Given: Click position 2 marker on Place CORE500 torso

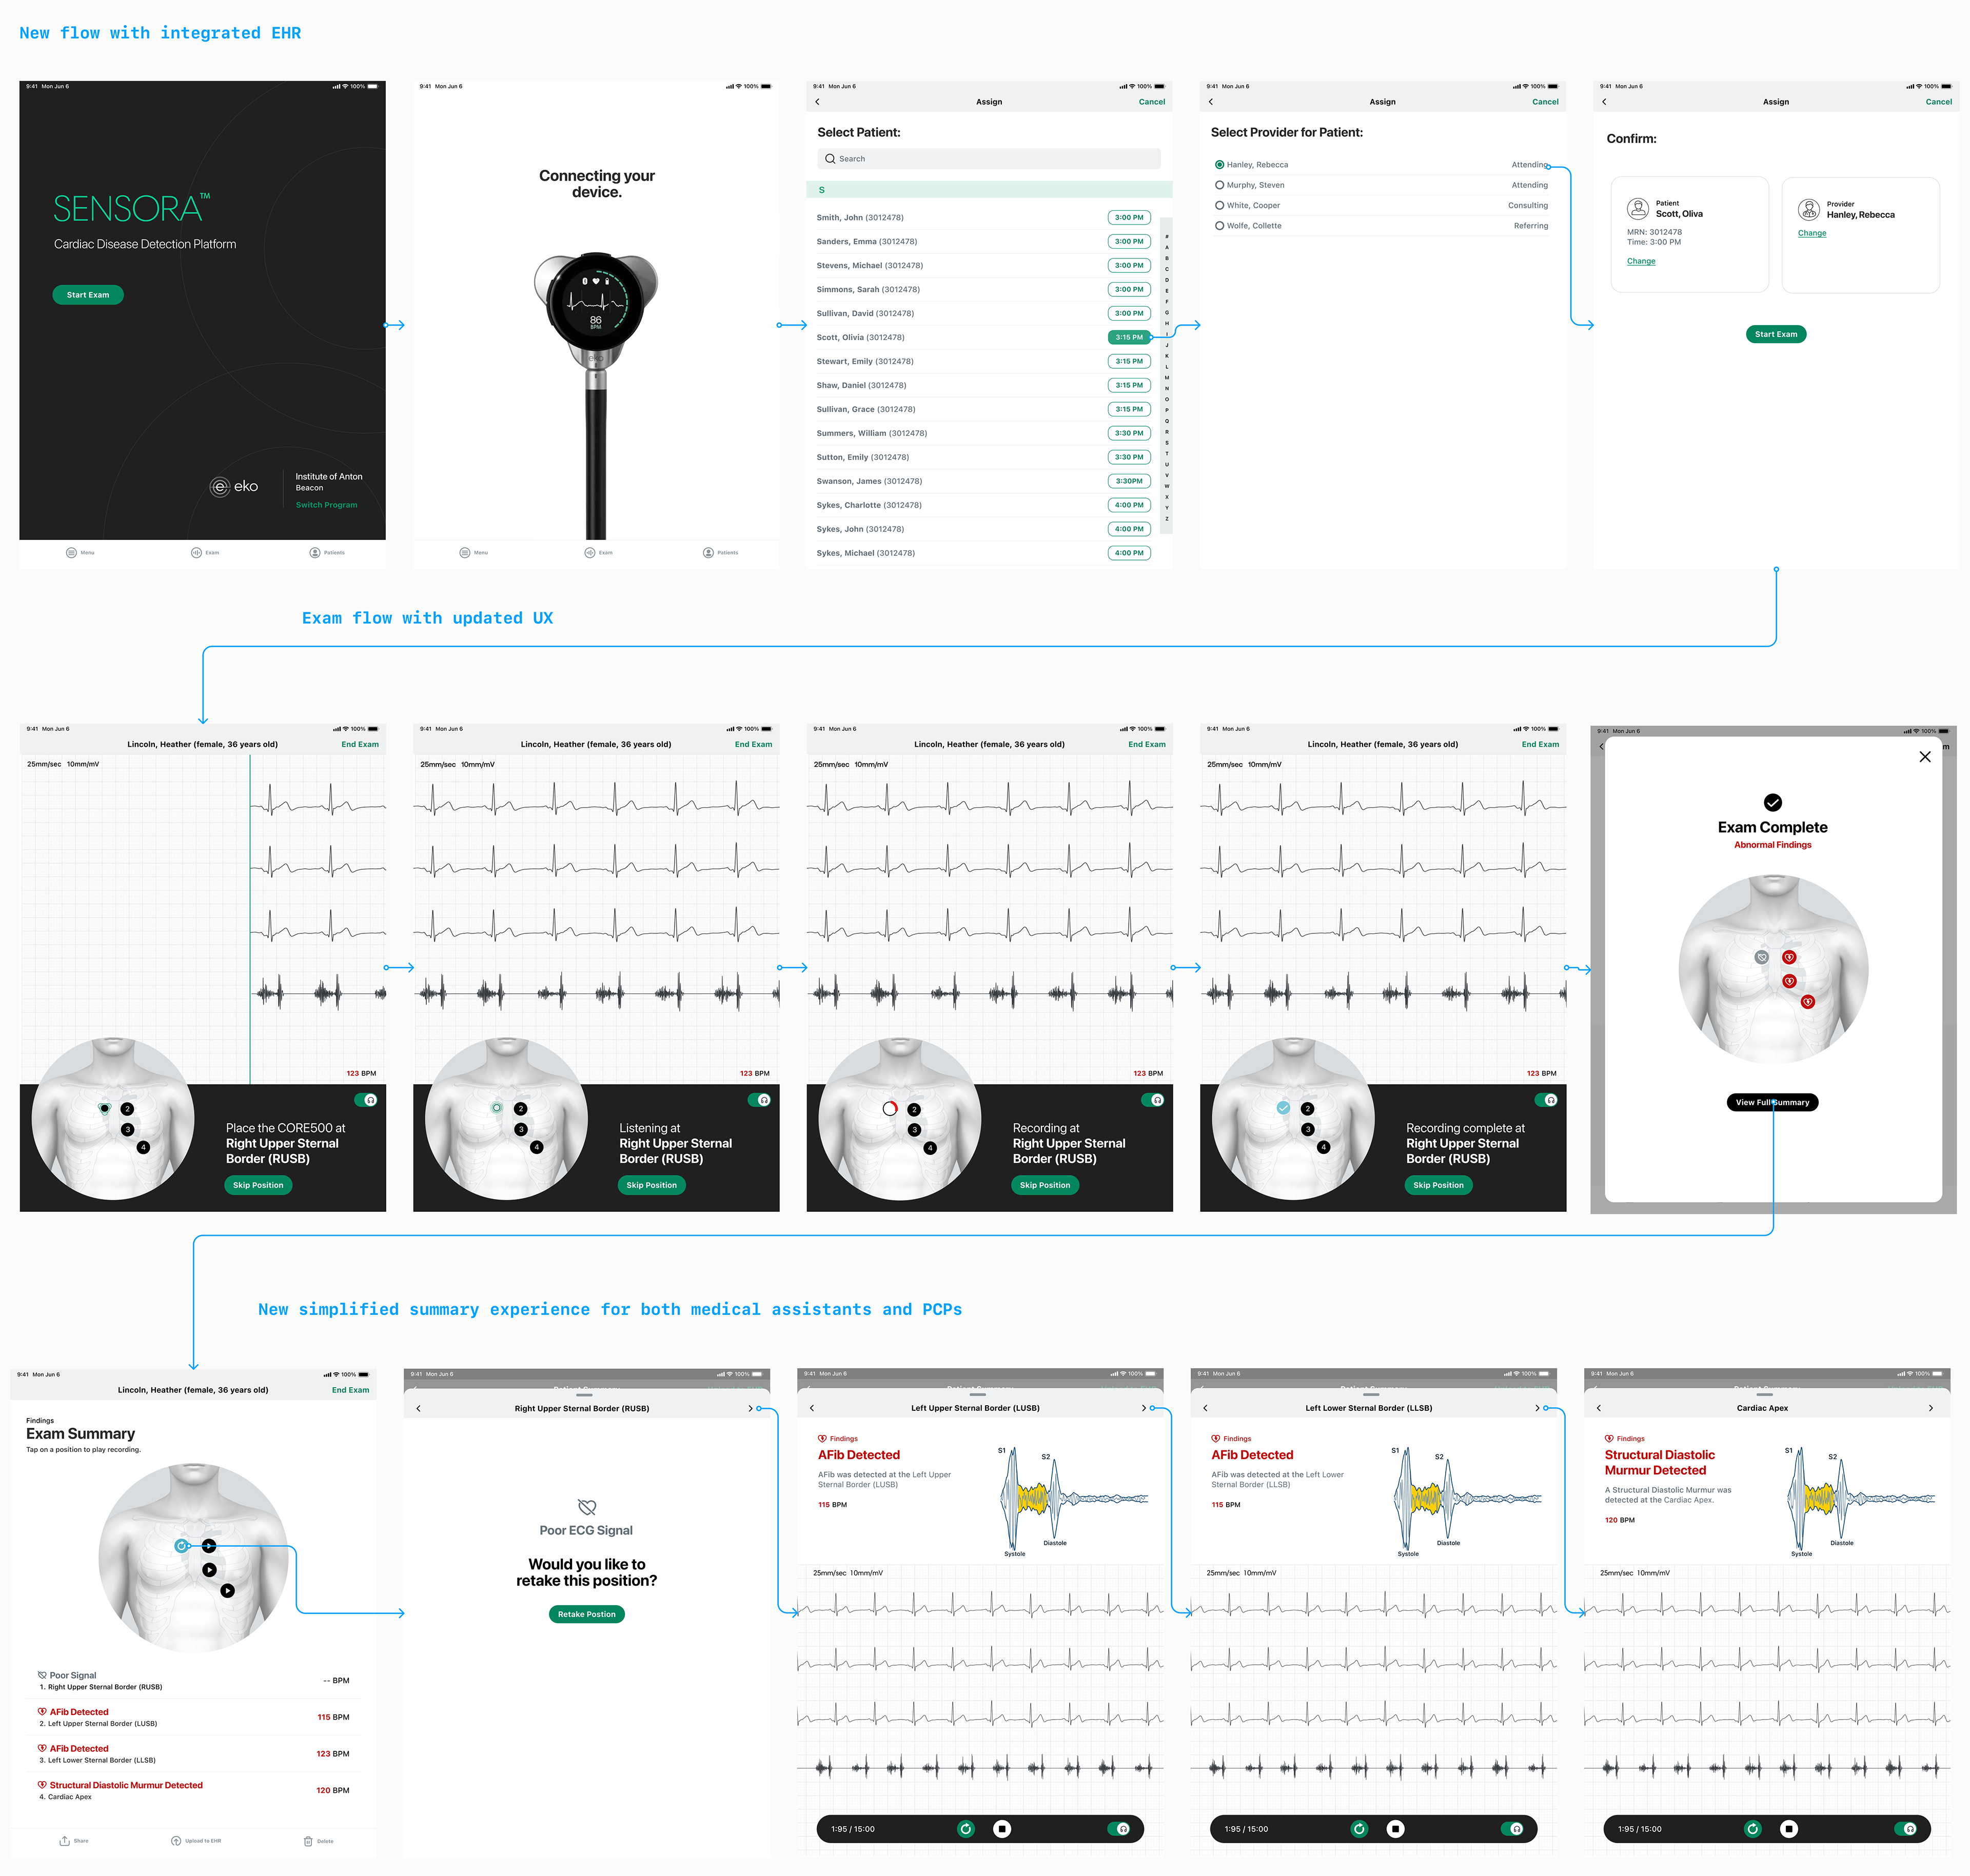Looking at the screenshot, I should [x=127, y=1109].
